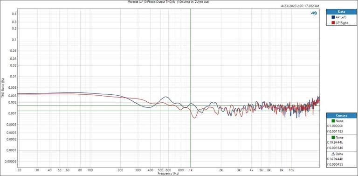Click the THD Ratio (%) axis label
358x176 pixels.
click(3, 88)
